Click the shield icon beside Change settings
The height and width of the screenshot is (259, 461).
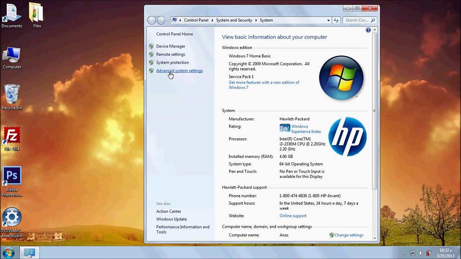coord(331,235)
